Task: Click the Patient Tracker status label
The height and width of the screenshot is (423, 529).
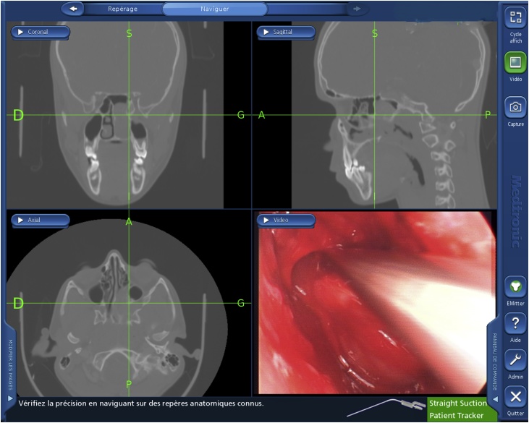Action: [455, 415]
